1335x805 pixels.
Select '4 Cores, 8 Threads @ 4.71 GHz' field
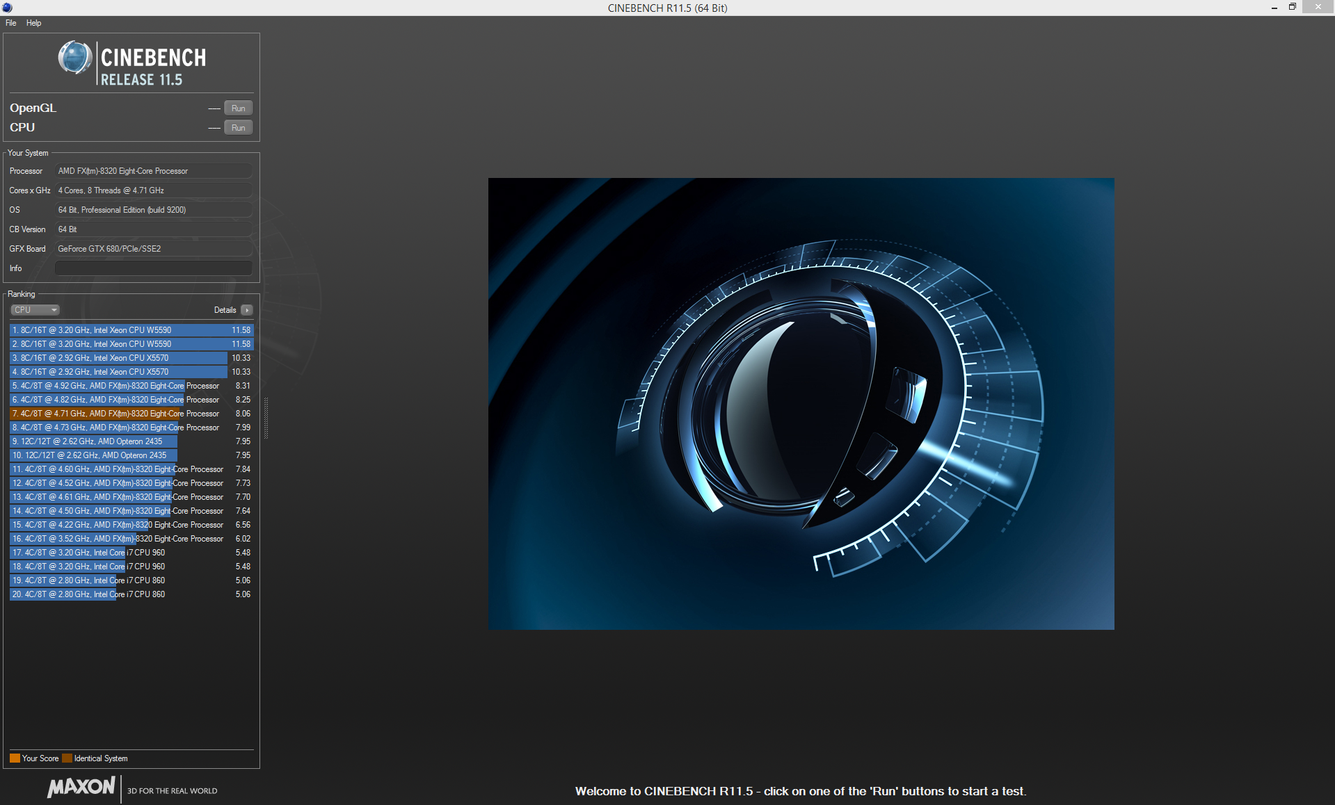(154, 190)
